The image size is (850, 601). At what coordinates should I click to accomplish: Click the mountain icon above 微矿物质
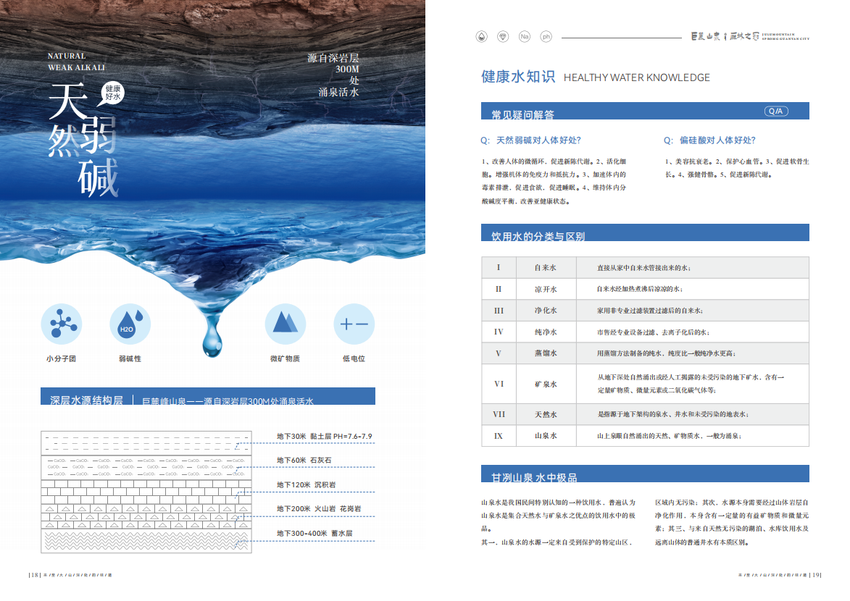pos(286,323)
